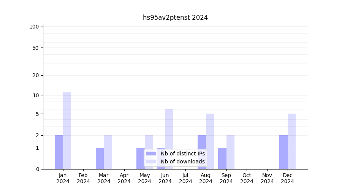The image size is (342, 190).
Task: Select the August downloads bar
Action: tap(210, 141)
